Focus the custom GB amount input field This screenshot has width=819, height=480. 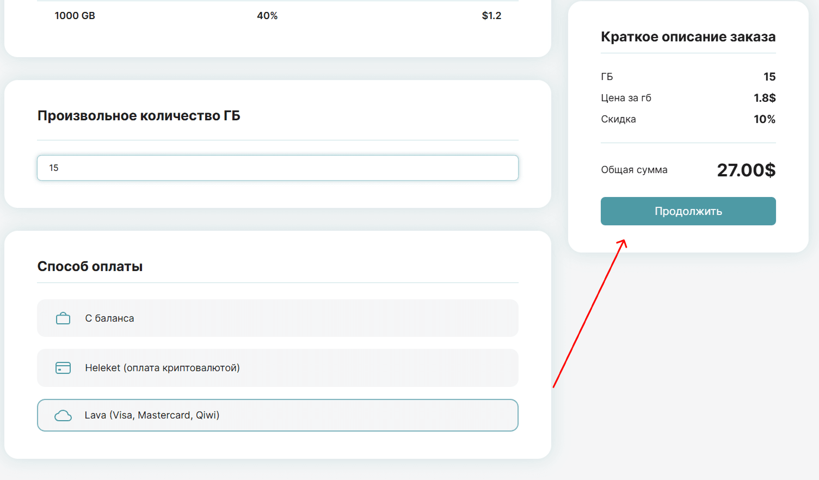[x=278, y=168]
